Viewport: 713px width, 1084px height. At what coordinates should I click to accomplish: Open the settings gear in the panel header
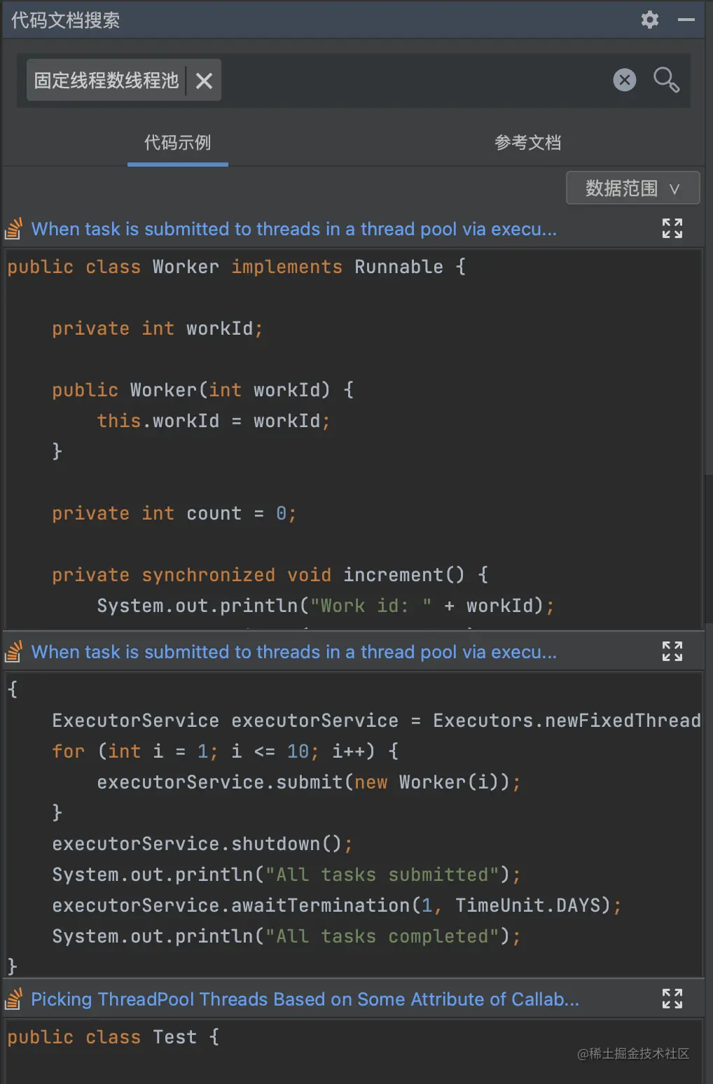point(650,20)
